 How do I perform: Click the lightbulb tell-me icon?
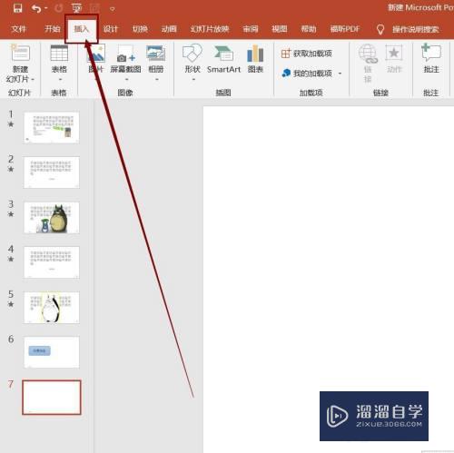380,29
